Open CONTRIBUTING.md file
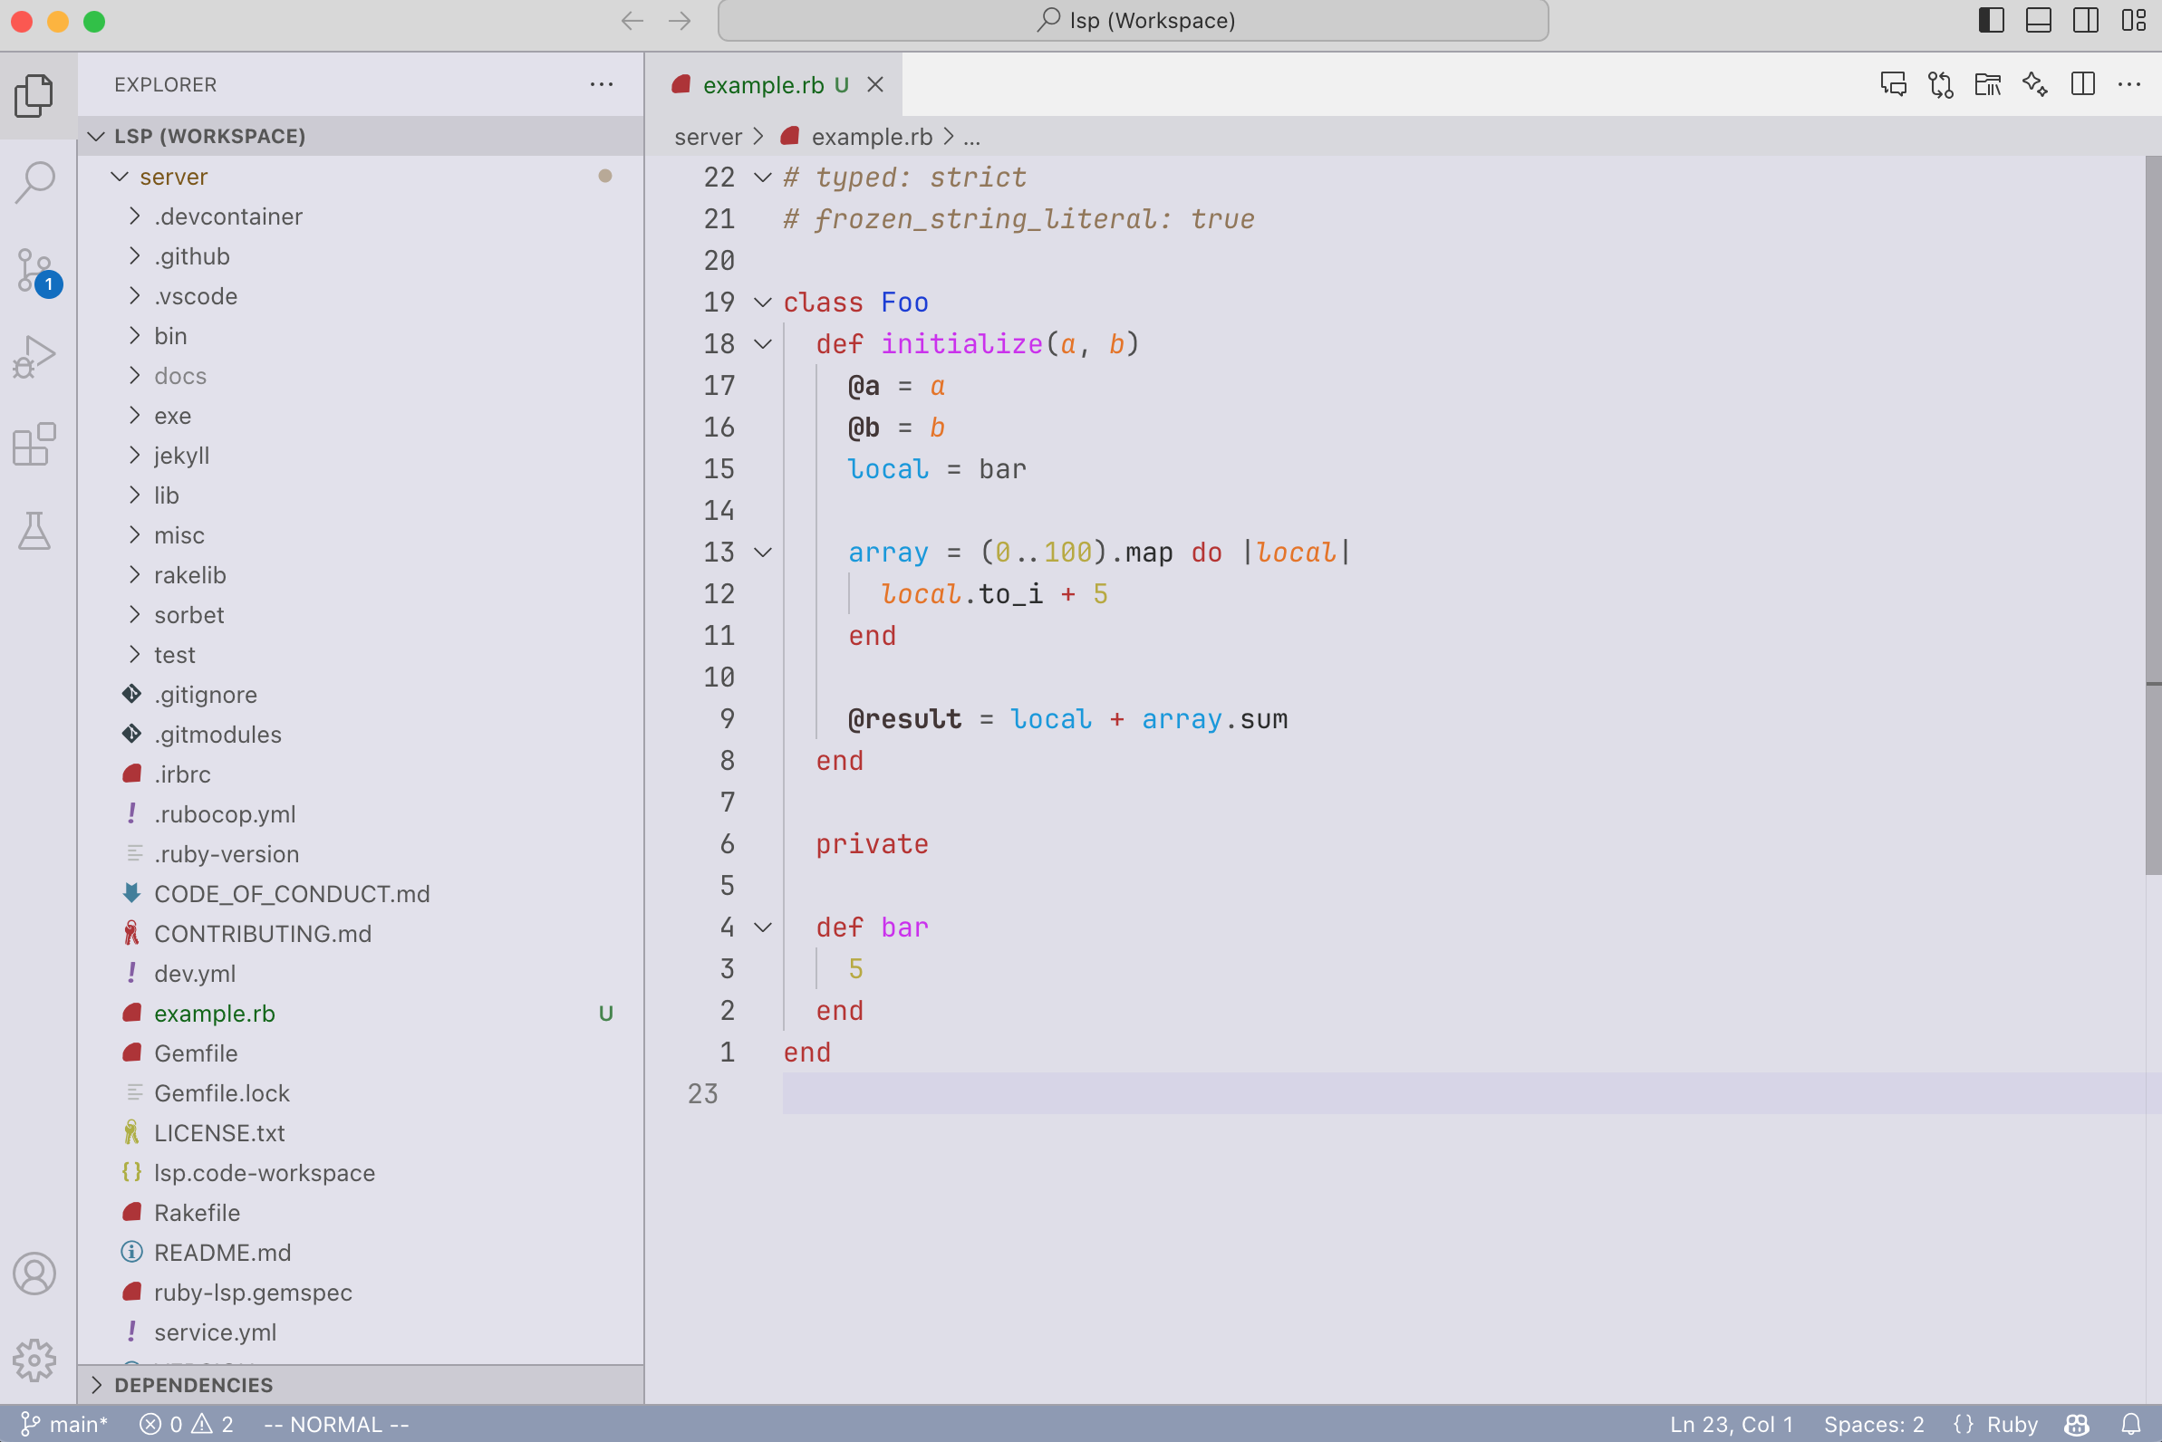 point(361,934)
